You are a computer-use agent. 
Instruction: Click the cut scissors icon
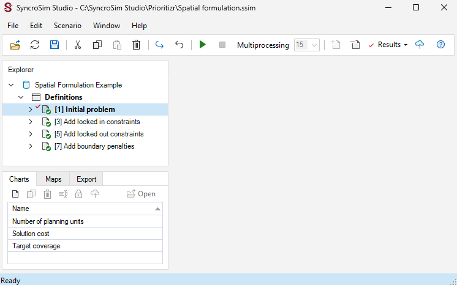[78, 45]
